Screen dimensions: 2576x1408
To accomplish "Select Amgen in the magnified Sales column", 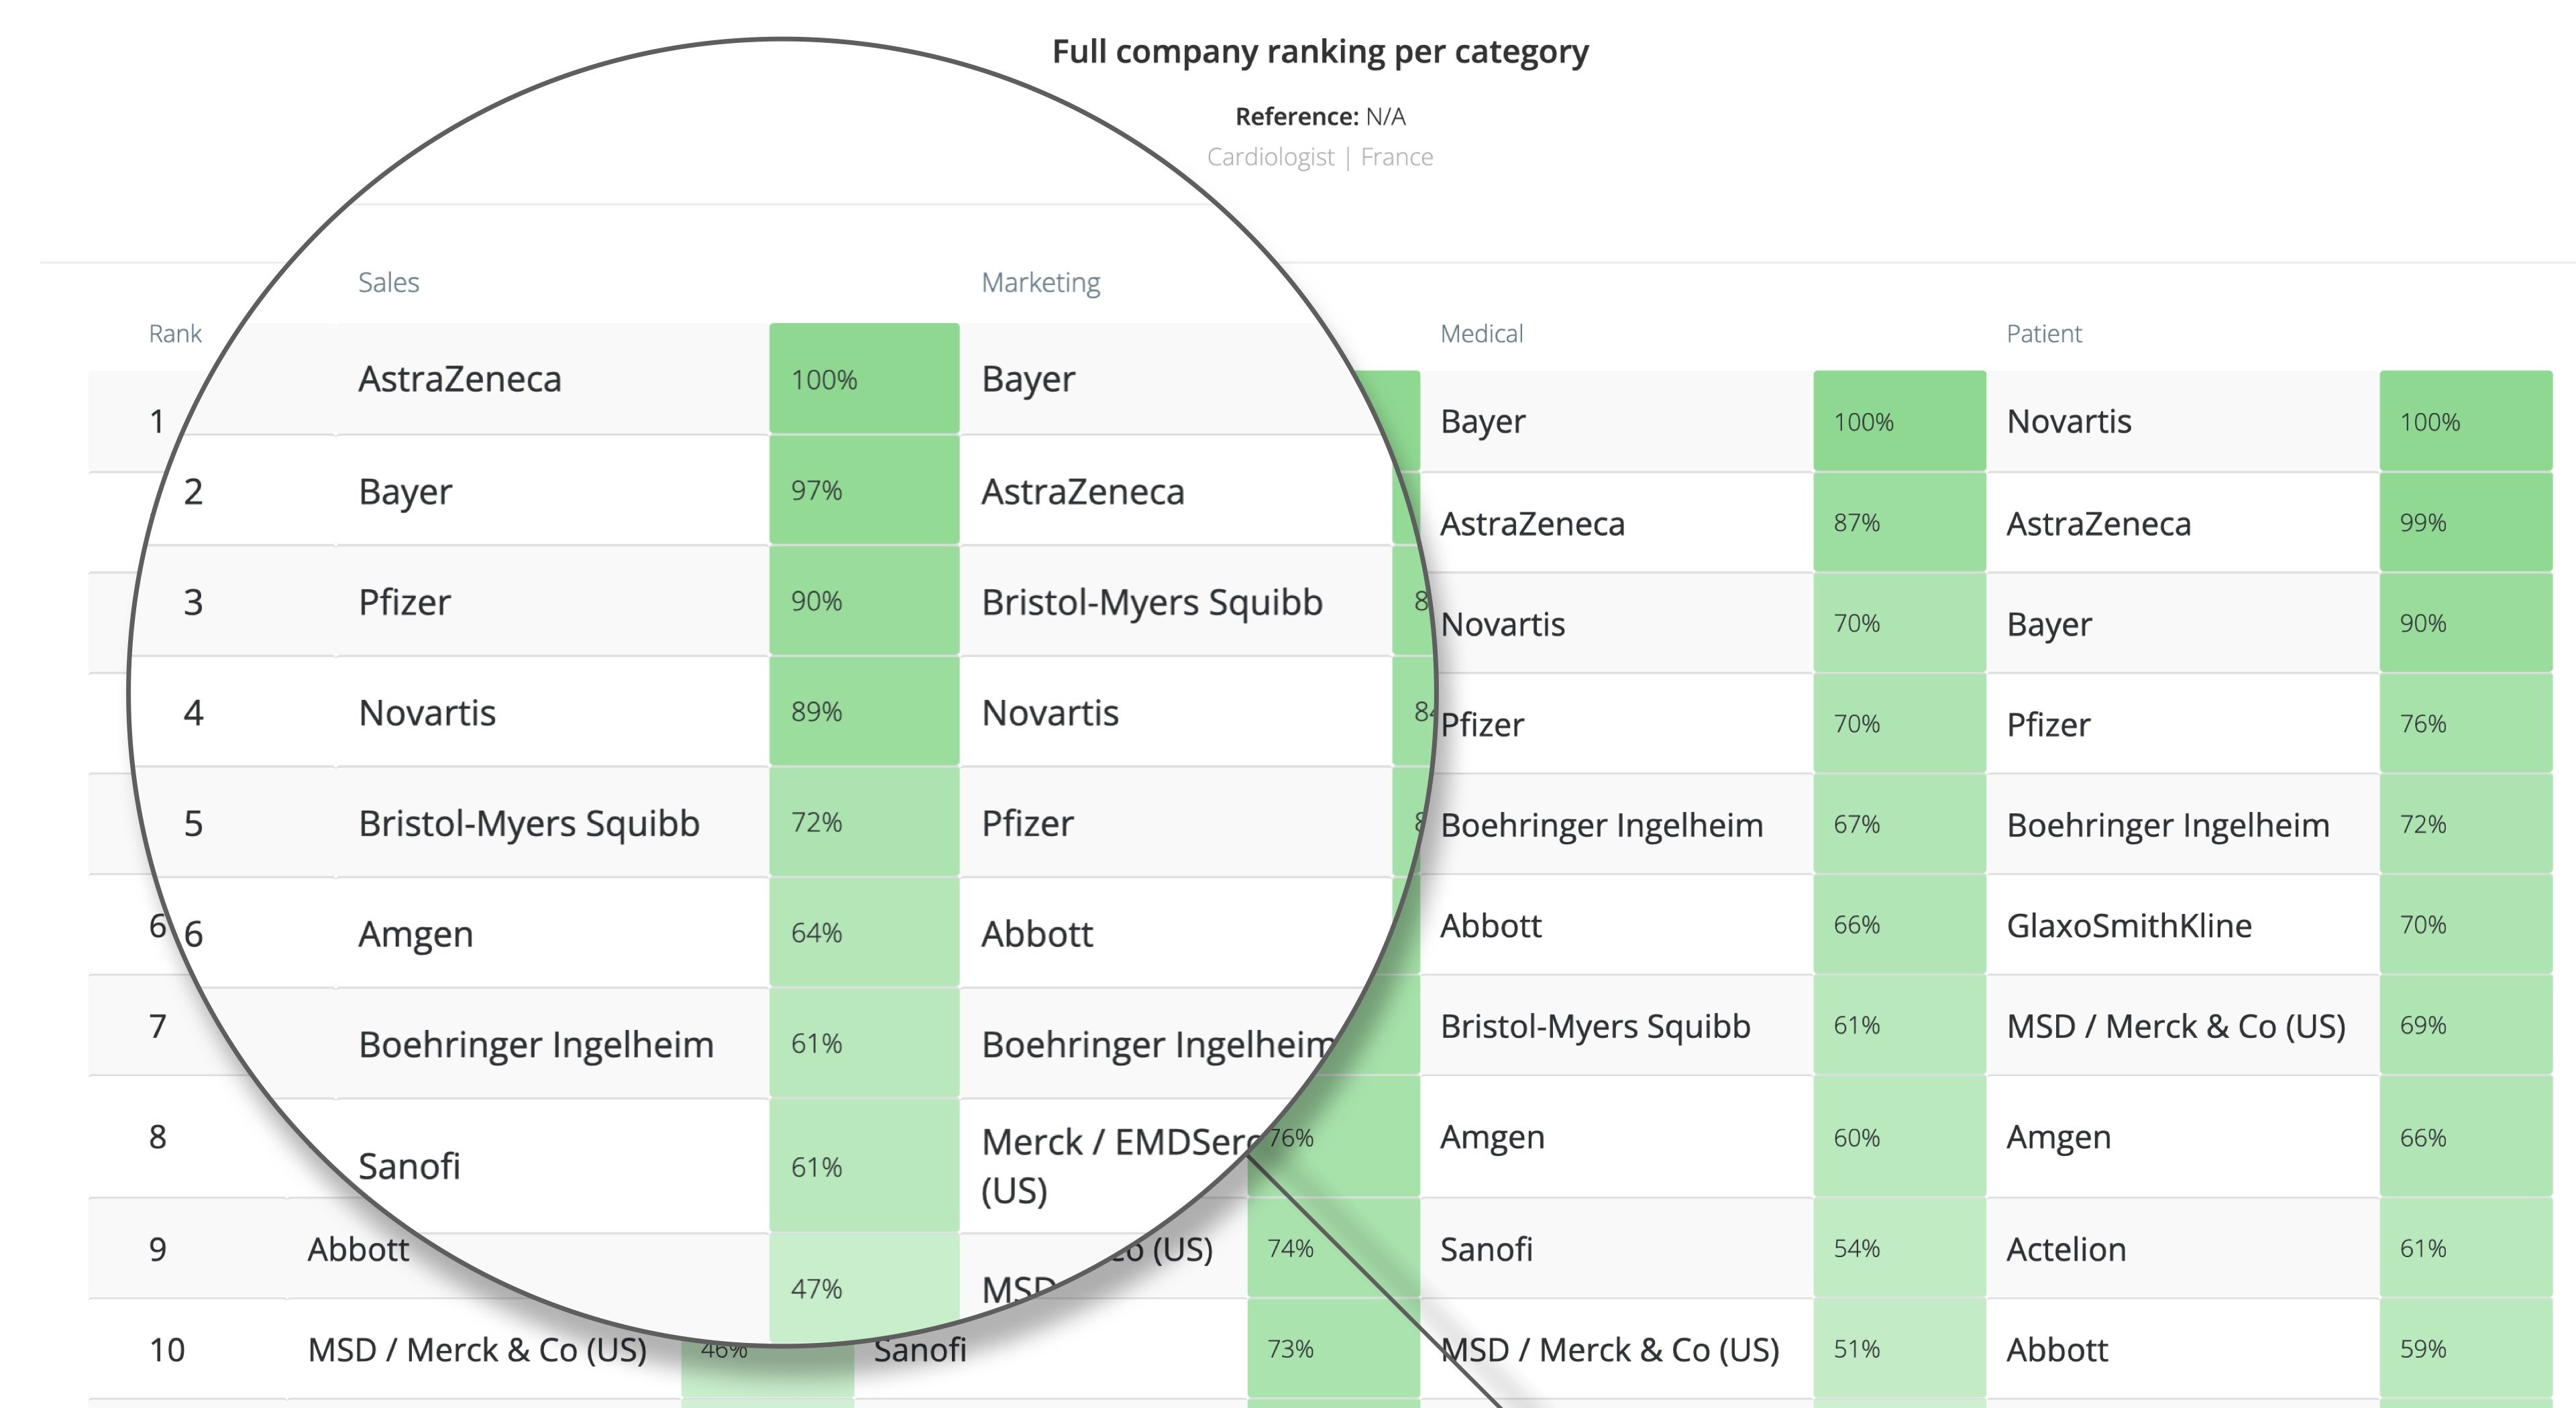I will (x=415, y=935).
